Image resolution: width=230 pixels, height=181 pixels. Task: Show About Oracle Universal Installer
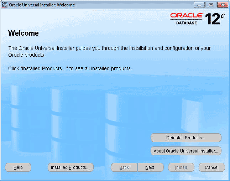pos(186,151)
